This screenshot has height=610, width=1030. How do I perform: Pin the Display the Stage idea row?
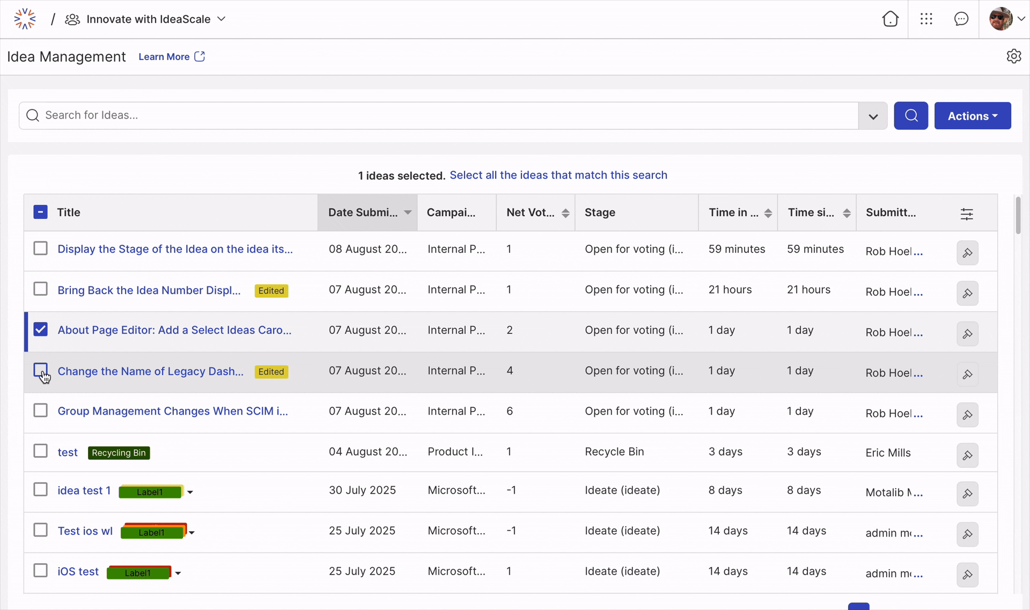tap(967, 253)
